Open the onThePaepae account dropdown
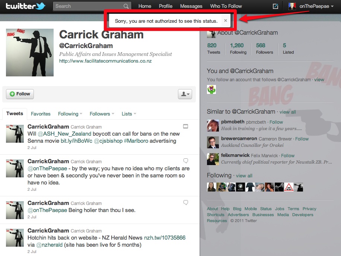Viewport: 341px width, 256px height. pos(316,6)
